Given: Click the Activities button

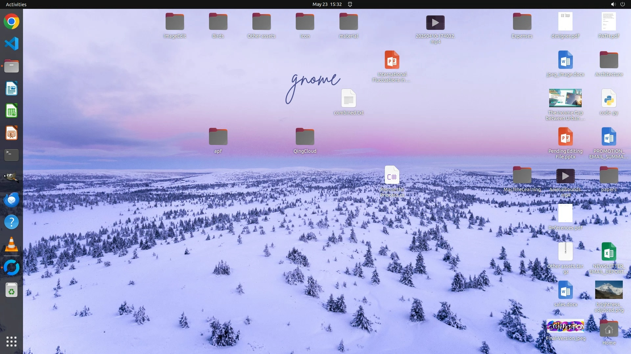Looking at the screenshot, I should pyautogui.click(x=16, y=4).
